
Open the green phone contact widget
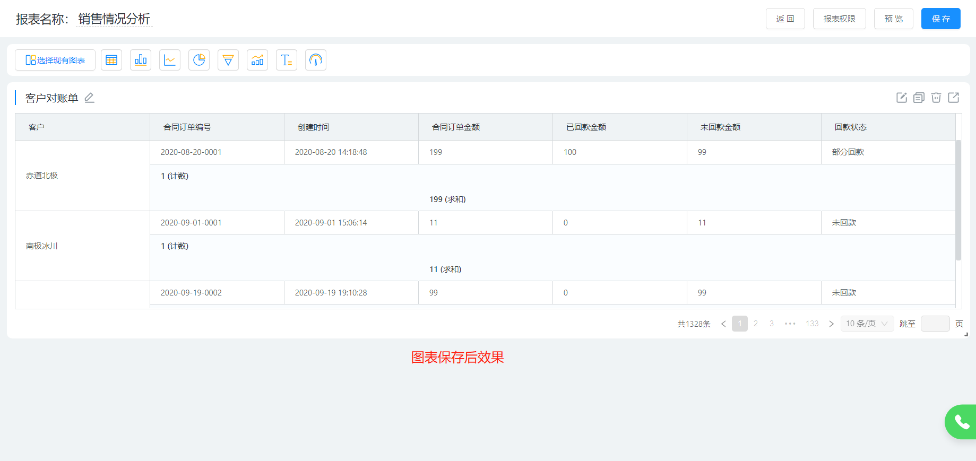(x=961, y=422)
